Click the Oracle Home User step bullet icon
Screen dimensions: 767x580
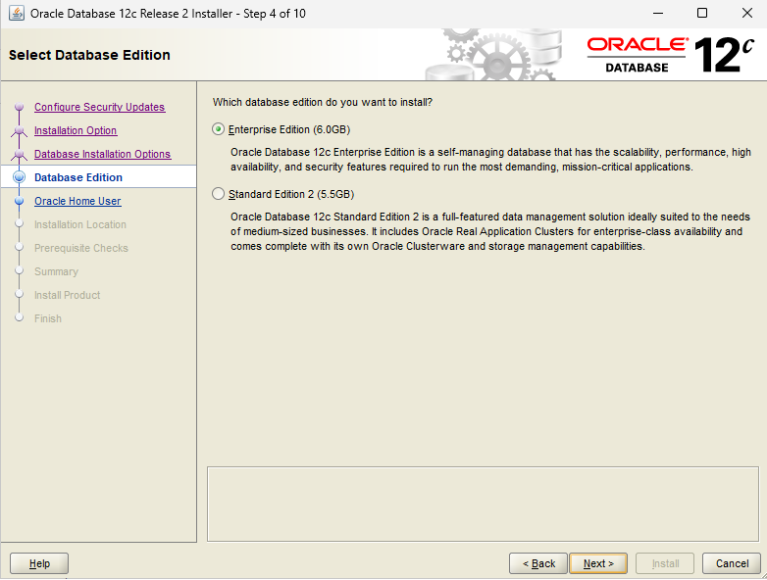coord(19,201)
